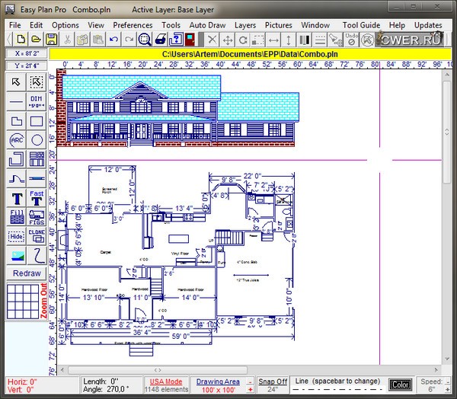Click the Redraw button
Viewport: 457px width, 399px height.
[27, 273]
